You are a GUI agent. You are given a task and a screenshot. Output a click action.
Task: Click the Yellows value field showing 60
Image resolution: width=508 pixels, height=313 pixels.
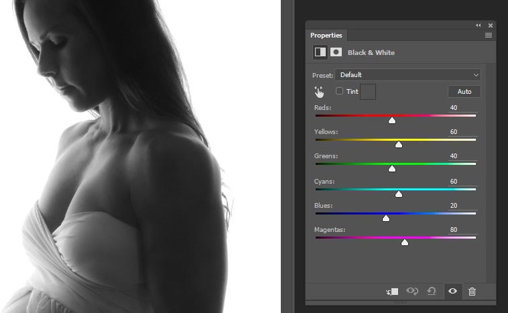462,132
